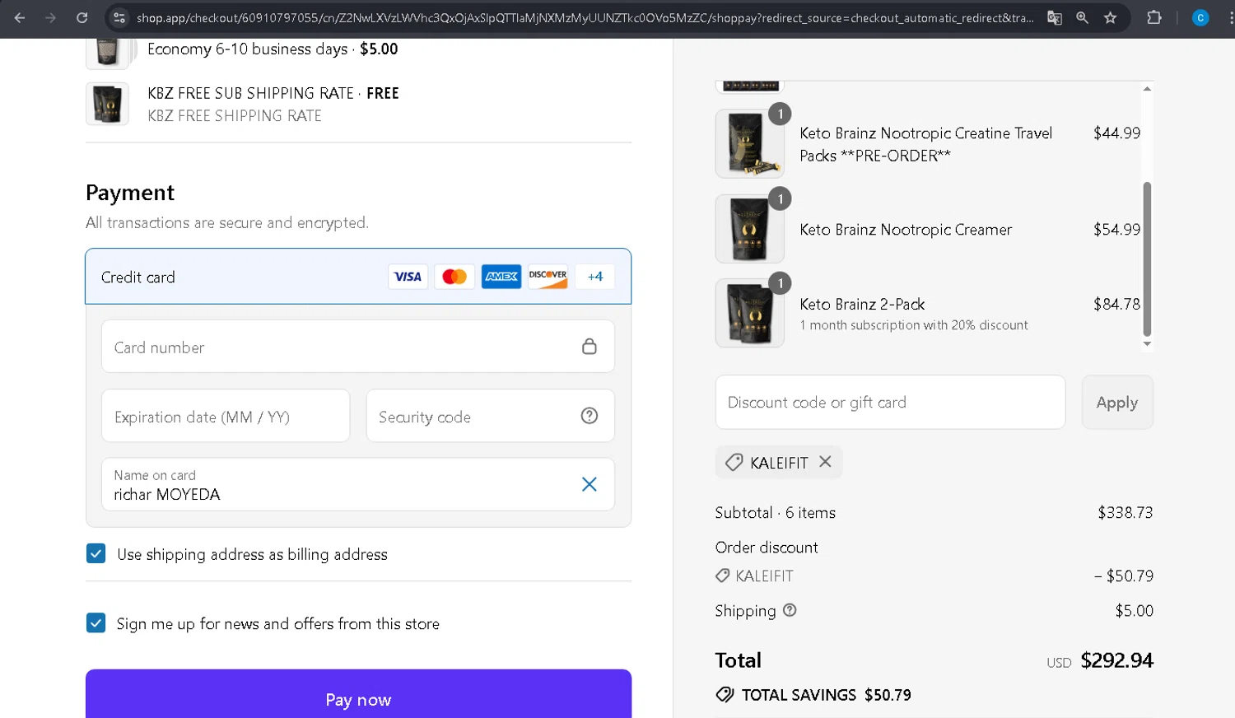Submit the order with Pay now

[358, 696]
